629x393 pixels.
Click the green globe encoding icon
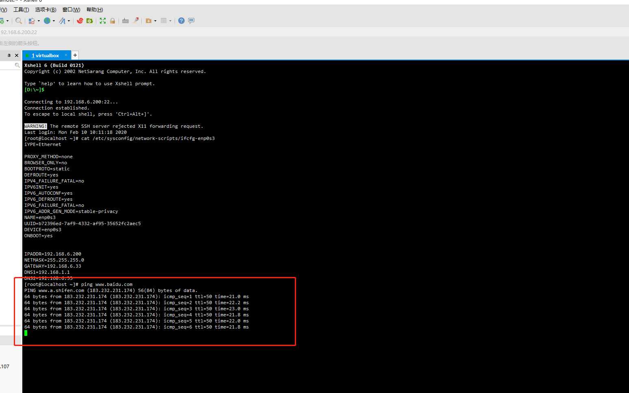pos(47,21)
